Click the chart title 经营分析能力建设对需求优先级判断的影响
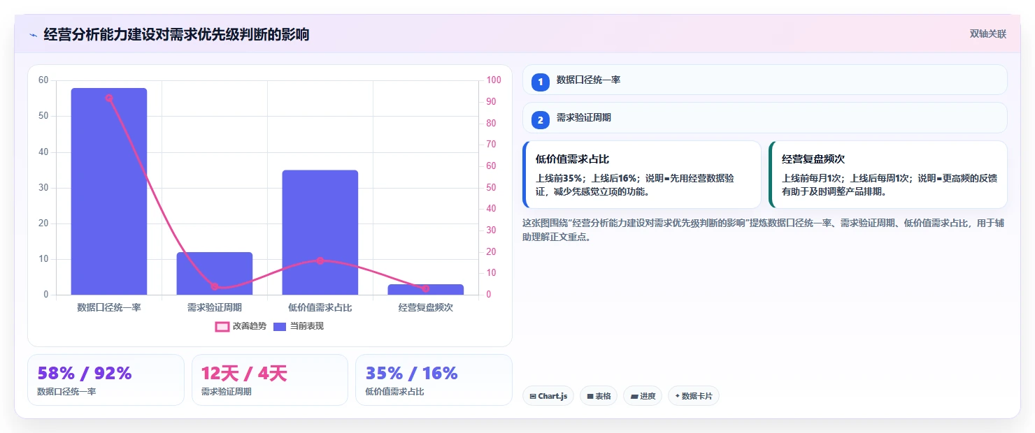Viewport: 1035px width, 433px height. (176, 34)
